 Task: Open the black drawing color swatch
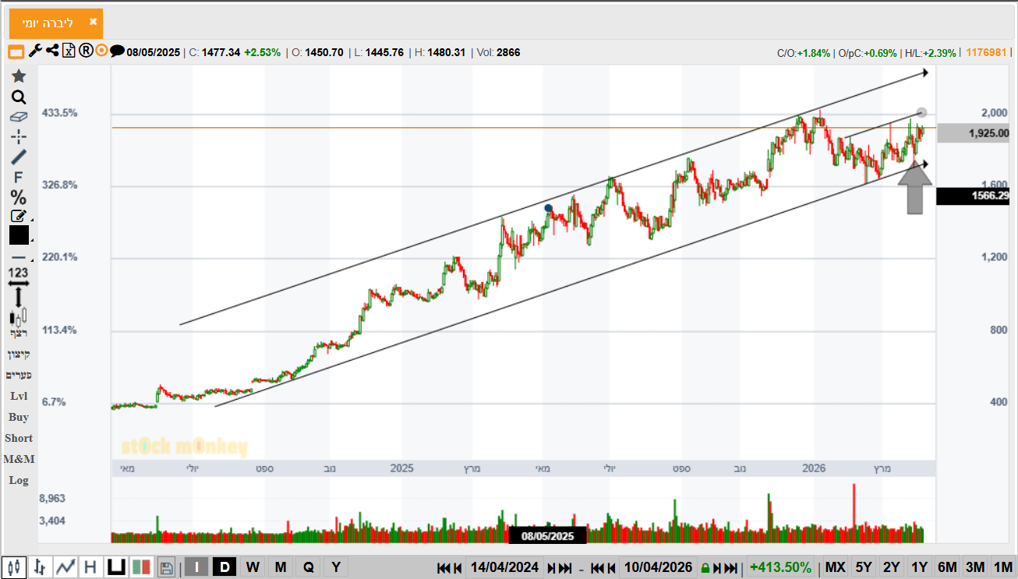pos(20,235)
